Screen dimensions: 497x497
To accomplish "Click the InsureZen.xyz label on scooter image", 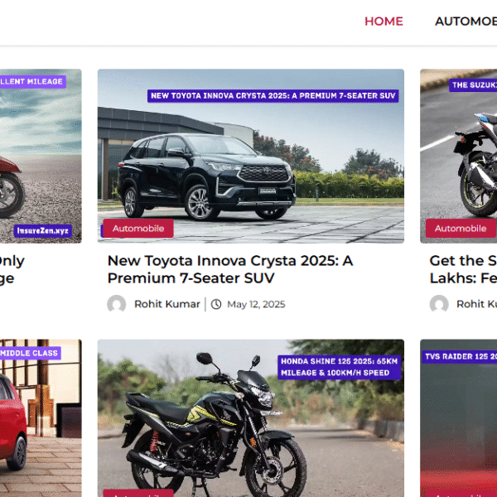I will (x=43, y=231).
